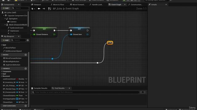Screen dimensions: 197x110
Task: Click Add button in My Blueprint panel
Action: click(x=6, y=40)
